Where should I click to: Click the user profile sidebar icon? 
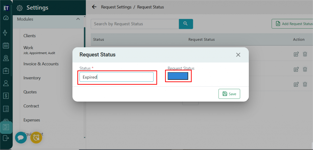pos(6,83)
